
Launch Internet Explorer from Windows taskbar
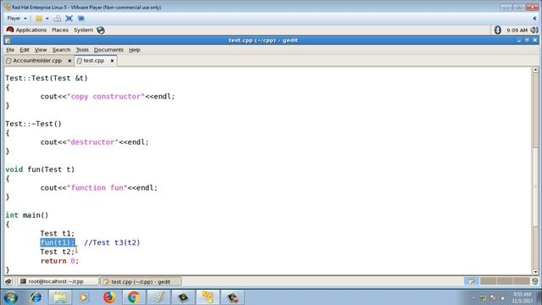coord(36,297)
